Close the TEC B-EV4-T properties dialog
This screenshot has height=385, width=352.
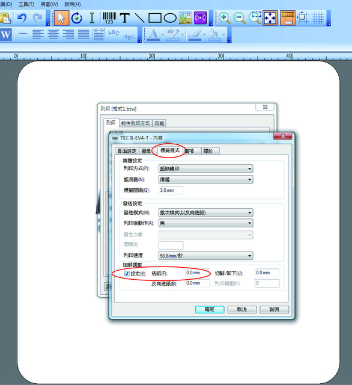[283, 137]
